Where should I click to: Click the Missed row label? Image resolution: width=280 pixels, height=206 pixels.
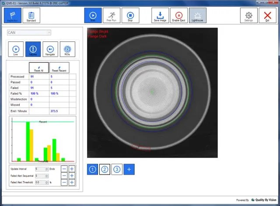tap(15, 105)
